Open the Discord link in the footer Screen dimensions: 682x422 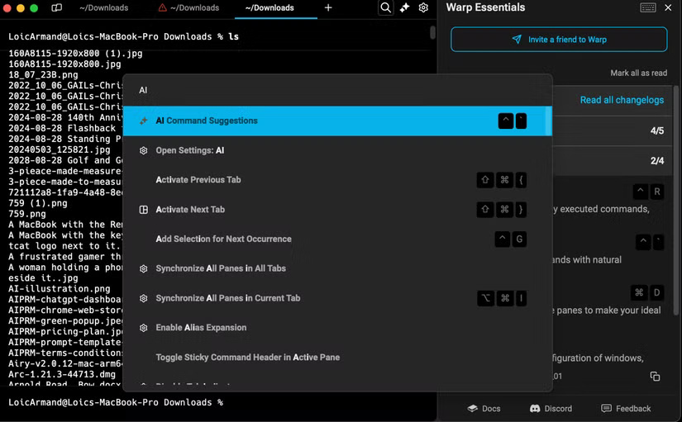[x=551, y=409]
